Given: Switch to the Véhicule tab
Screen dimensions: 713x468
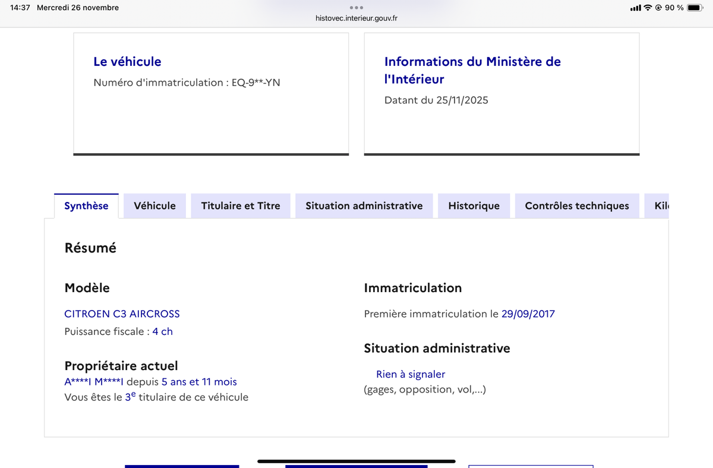Looking at the screenshot, I should click(x=154, y=206).
